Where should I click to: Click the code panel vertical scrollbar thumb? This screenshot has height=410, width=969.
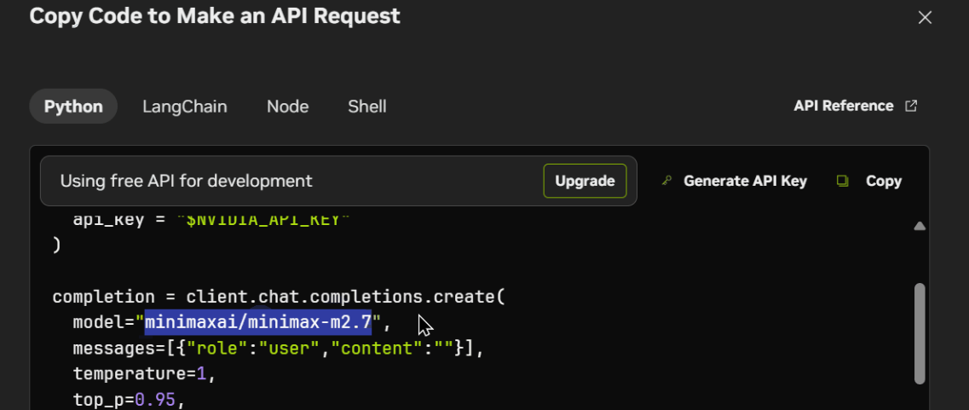pyautogui.click(x=920, y=334)
